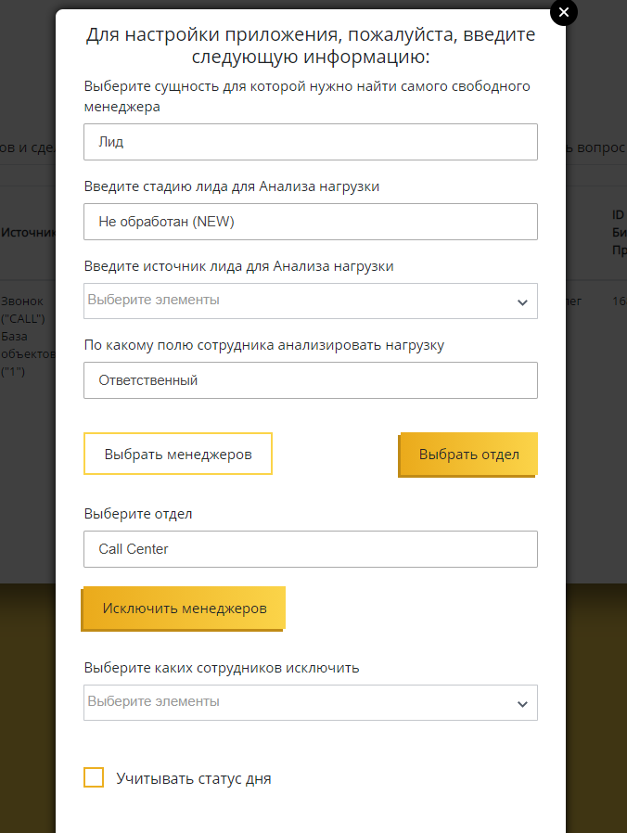Open the excluded employees "Выберите элементы" dropdown
Image resolution: width=627 pixels, height=833 pixels.
point(297,702)
